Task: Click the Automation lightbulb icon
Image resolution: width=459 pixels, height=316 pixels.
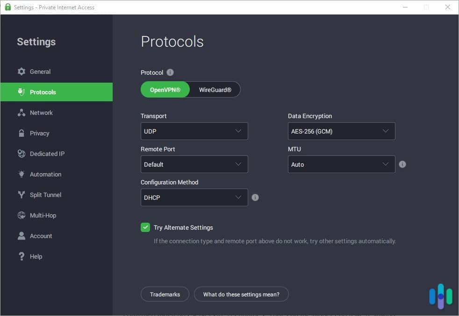Action: click(x=22, y=174)
